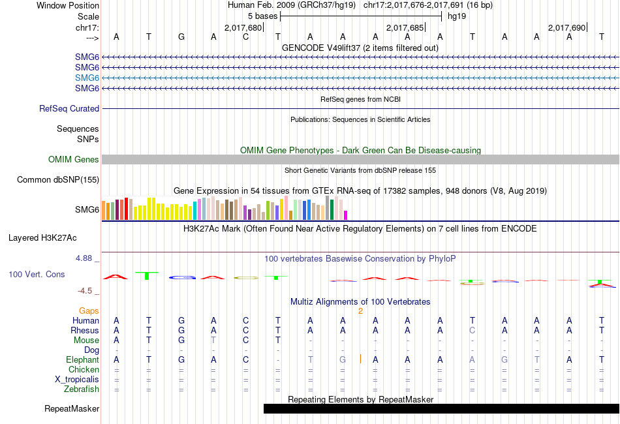The image size is (620, 424).
Task: Click the Layered H3K27Ac track label
Action: 42,237
